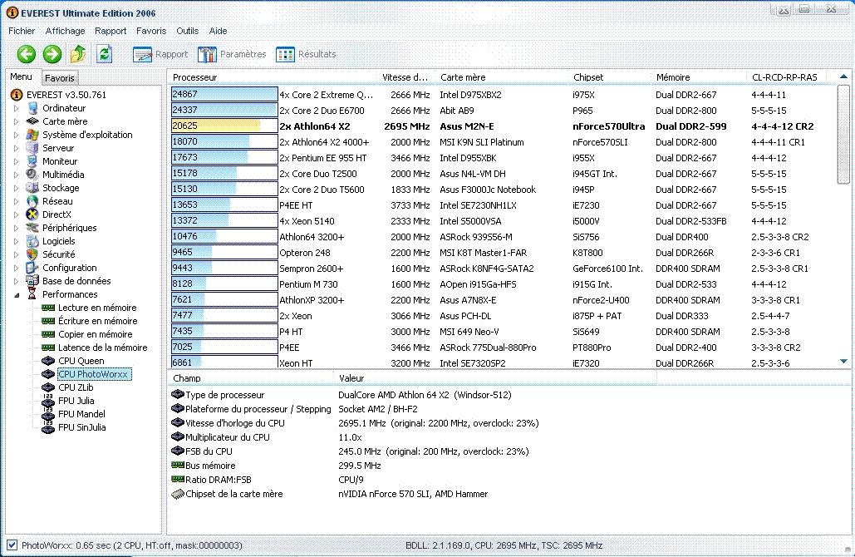855x557 pixels.
Task: Select the Périphériques devices icon
Action: point(32,228)
